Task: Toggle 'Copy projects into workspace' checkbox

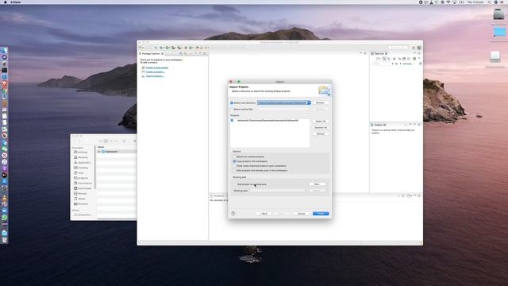Action: click(x=234, y=161)
